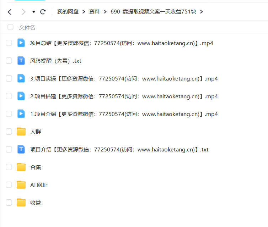Check the box for AI 网址 folder

click(9, 185)
